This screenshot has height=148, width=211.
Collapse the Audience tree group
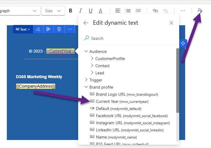click(86, 51)
